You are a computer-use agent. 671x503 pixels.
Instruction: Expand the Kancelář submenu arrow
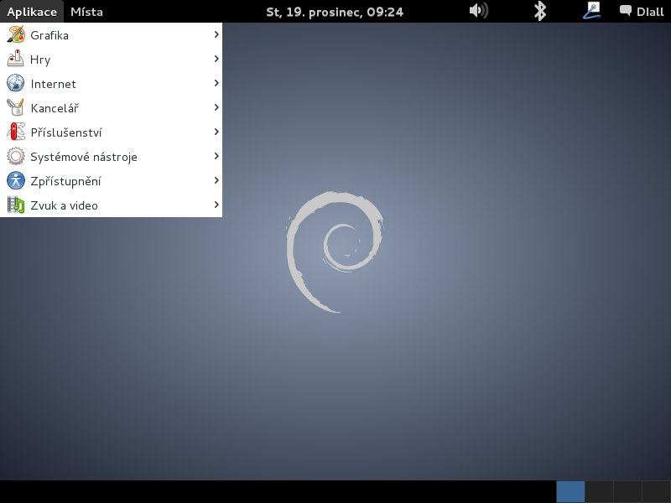point(216,107)
